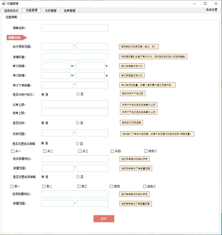This screenshot has width=222, height=235.
Task: Focus the 反转范围 minimum field
Action: coord(58,133)
